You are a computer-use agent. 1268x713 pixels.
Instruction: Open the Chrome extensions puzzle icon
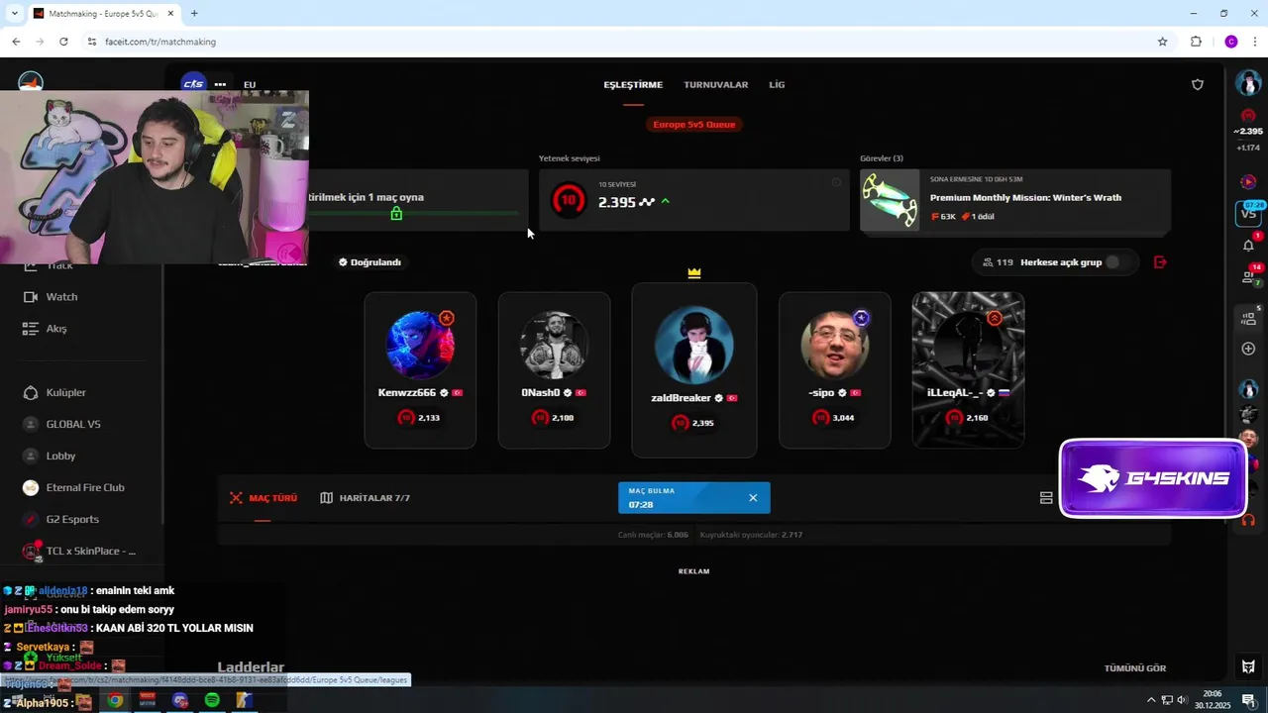(x=1196, y=42)
